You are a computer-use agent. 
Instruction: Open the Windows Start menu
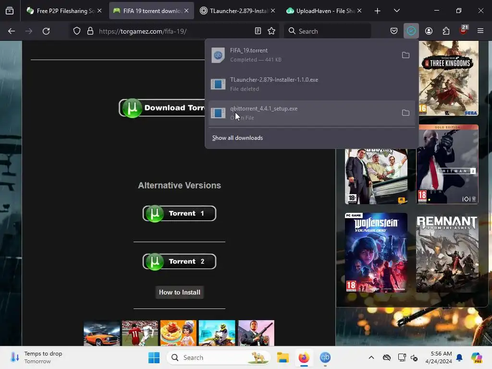click(x=154, y=357)
